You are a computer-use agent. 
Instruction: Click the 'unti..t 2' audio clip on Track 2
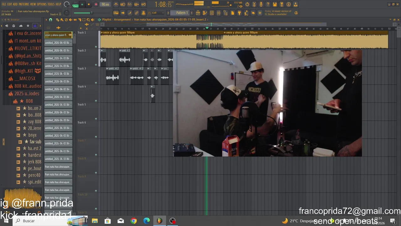(x=125, y=57)
